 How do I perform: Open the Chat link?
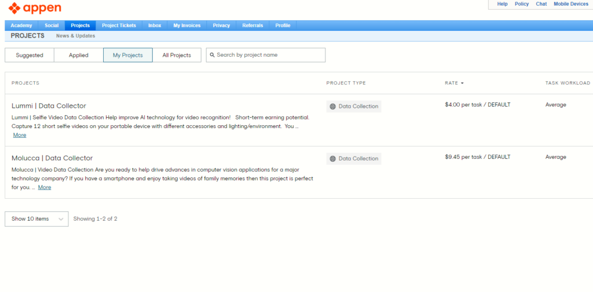pyautogui.click(x=541, y=4)
